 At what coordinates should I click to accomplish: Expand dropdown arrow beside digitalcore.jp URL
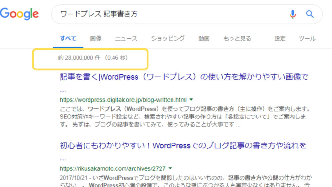tap(191, 99)
